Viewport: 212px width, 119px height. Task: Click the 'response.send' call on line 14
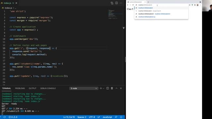(21, 52)
